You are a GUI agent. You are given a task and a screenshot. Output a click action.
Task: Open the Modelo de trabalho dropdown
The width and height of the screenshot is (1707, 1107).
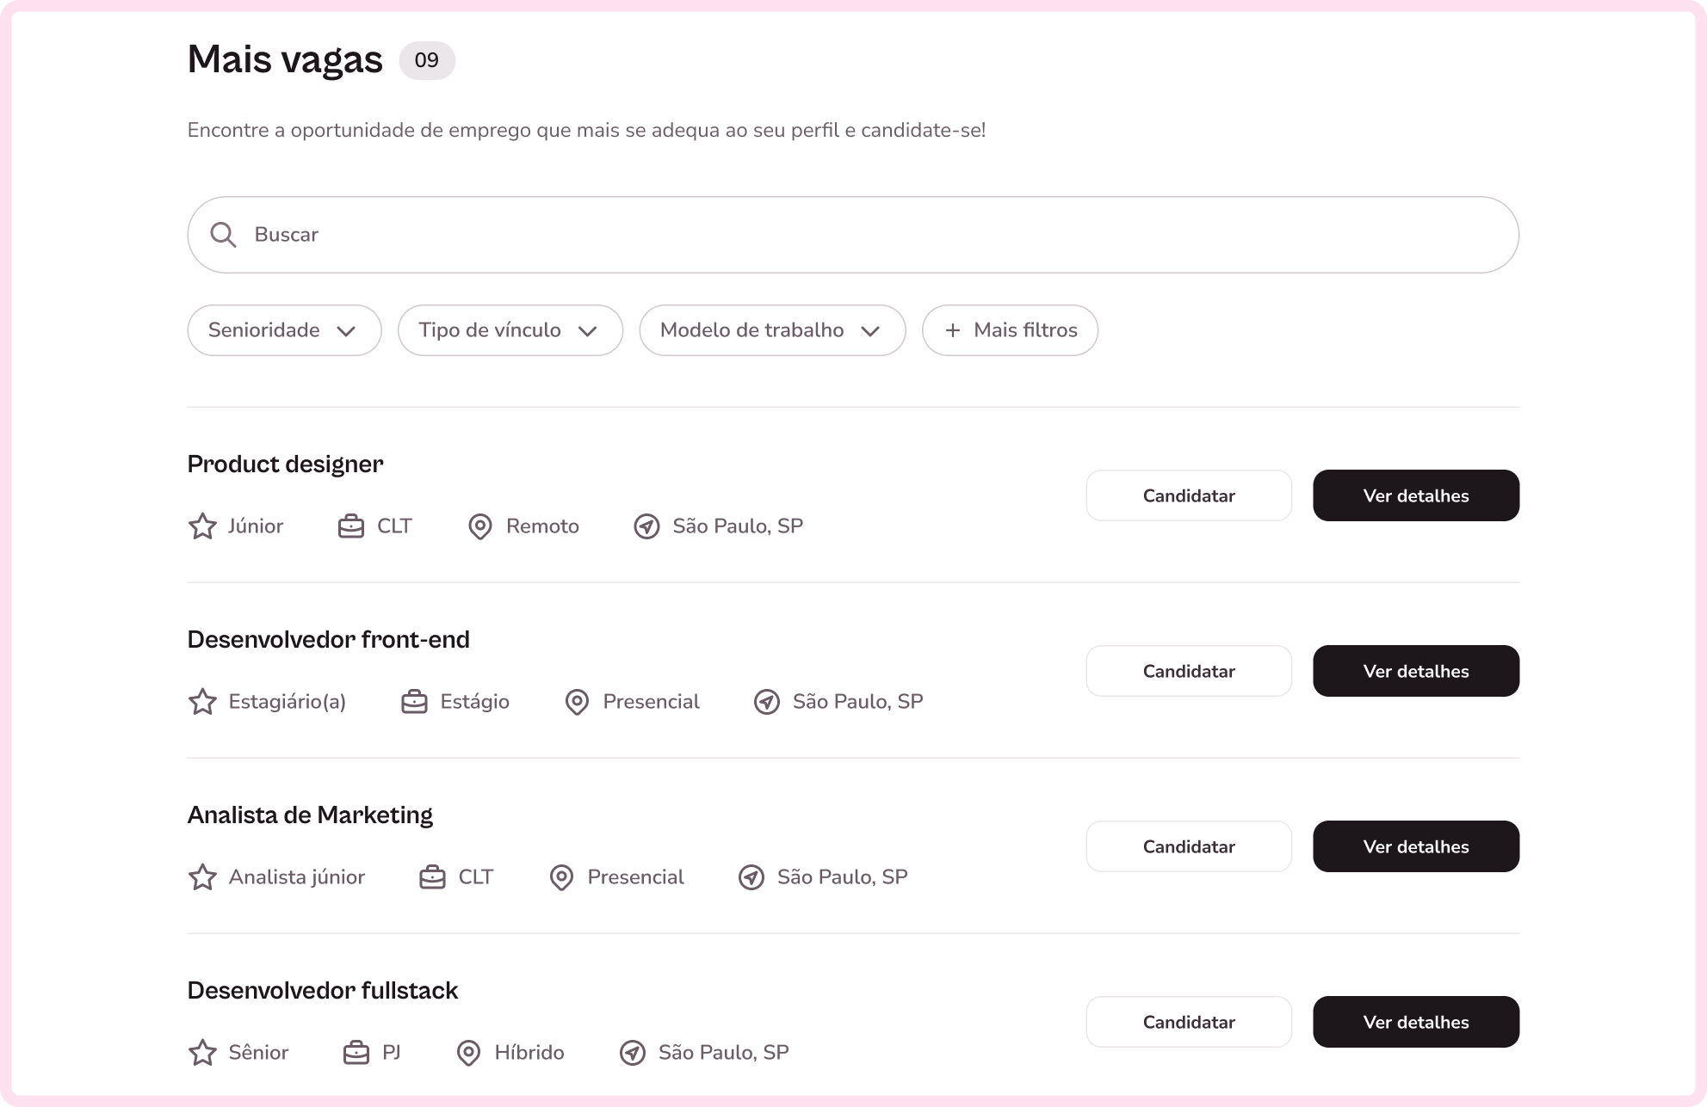coord(772,330)
